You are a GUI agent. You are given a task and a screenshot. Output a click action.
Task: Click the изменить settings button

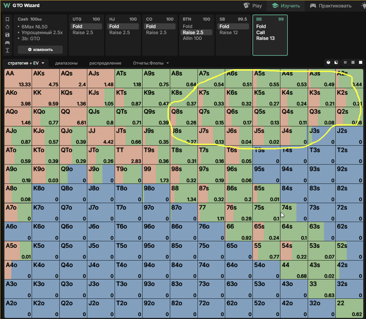[x=40, y=50]
